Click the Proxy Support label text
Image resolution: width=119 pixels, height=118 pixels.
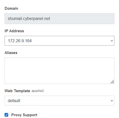click(x=24, y=115)
